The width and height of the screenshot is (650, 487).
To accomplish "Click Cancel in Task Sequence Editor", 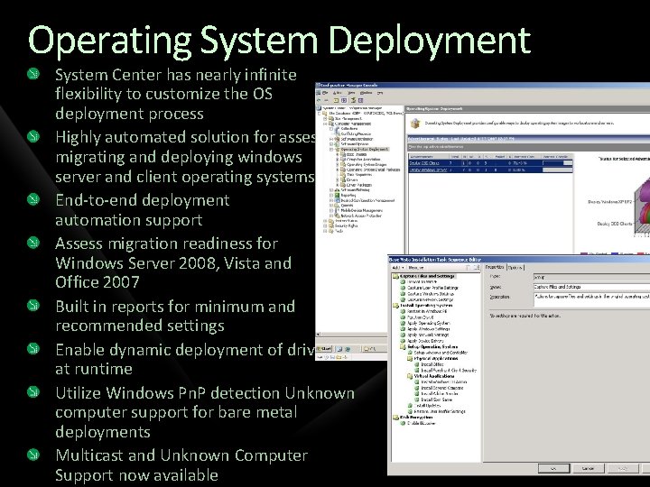I will 588,468.
